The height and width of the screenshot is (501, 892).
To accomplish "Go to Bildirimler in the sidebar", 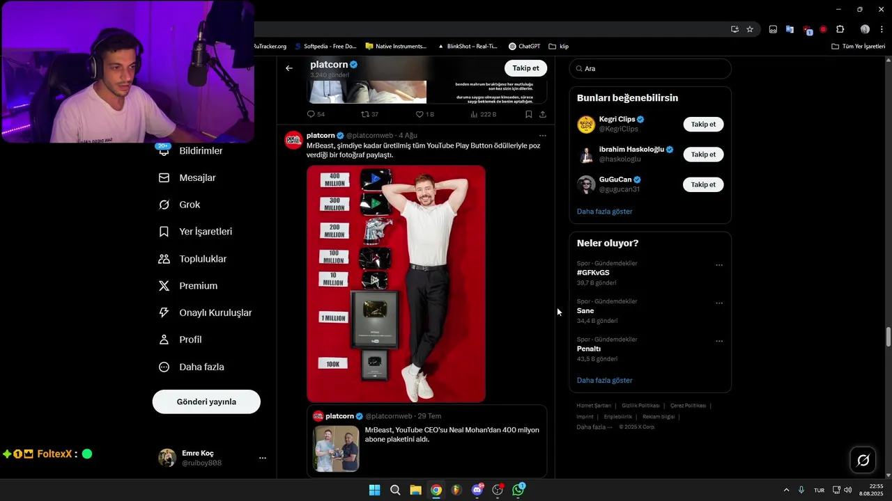I will click(x=201, y=151).
